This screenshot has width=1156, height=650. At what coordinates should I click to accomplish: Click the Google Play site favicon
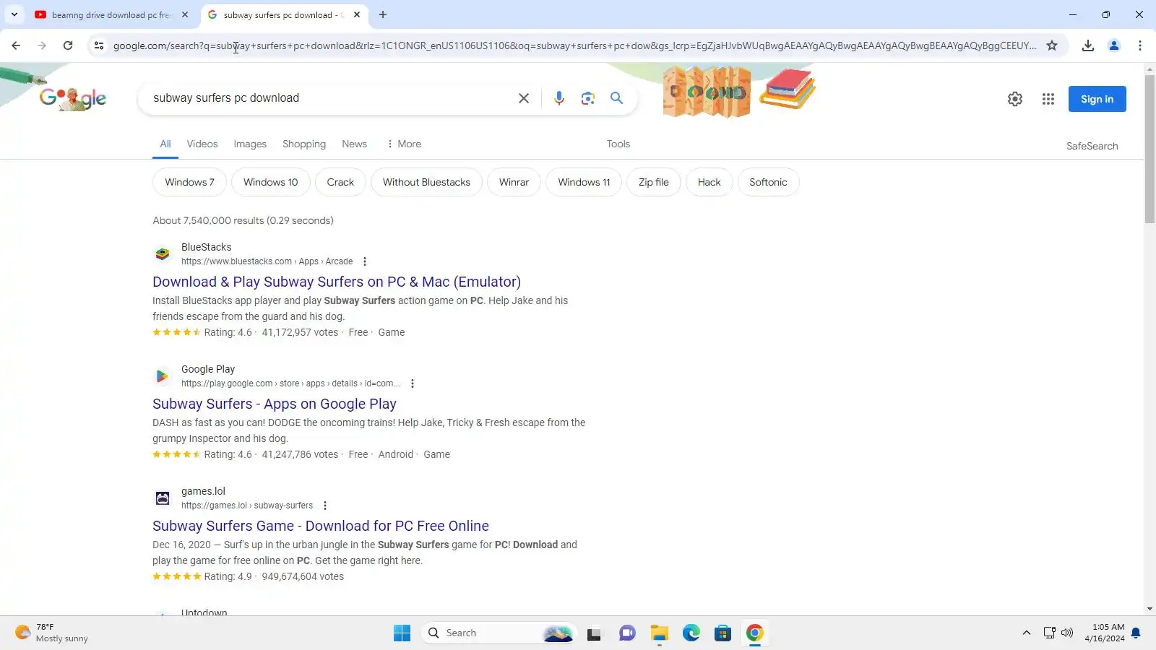(x=163, y=376)
